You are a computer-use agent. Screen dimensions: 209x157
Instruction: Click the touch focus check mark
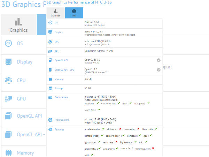coord(99,110)
